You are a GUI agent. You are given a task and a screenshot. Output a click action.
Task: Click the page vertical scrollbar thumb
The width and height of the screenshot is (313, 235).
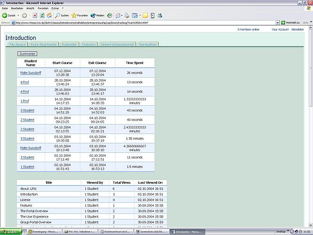coord(310,68)
